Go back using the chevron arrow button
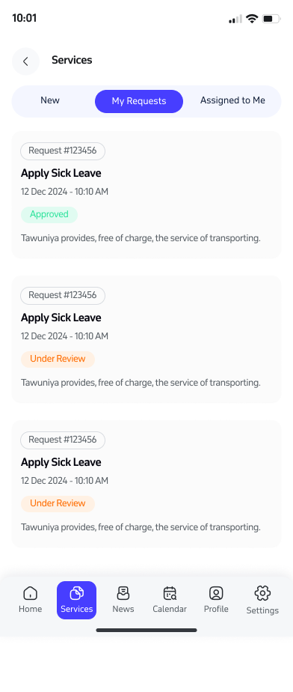 [25, 61]
